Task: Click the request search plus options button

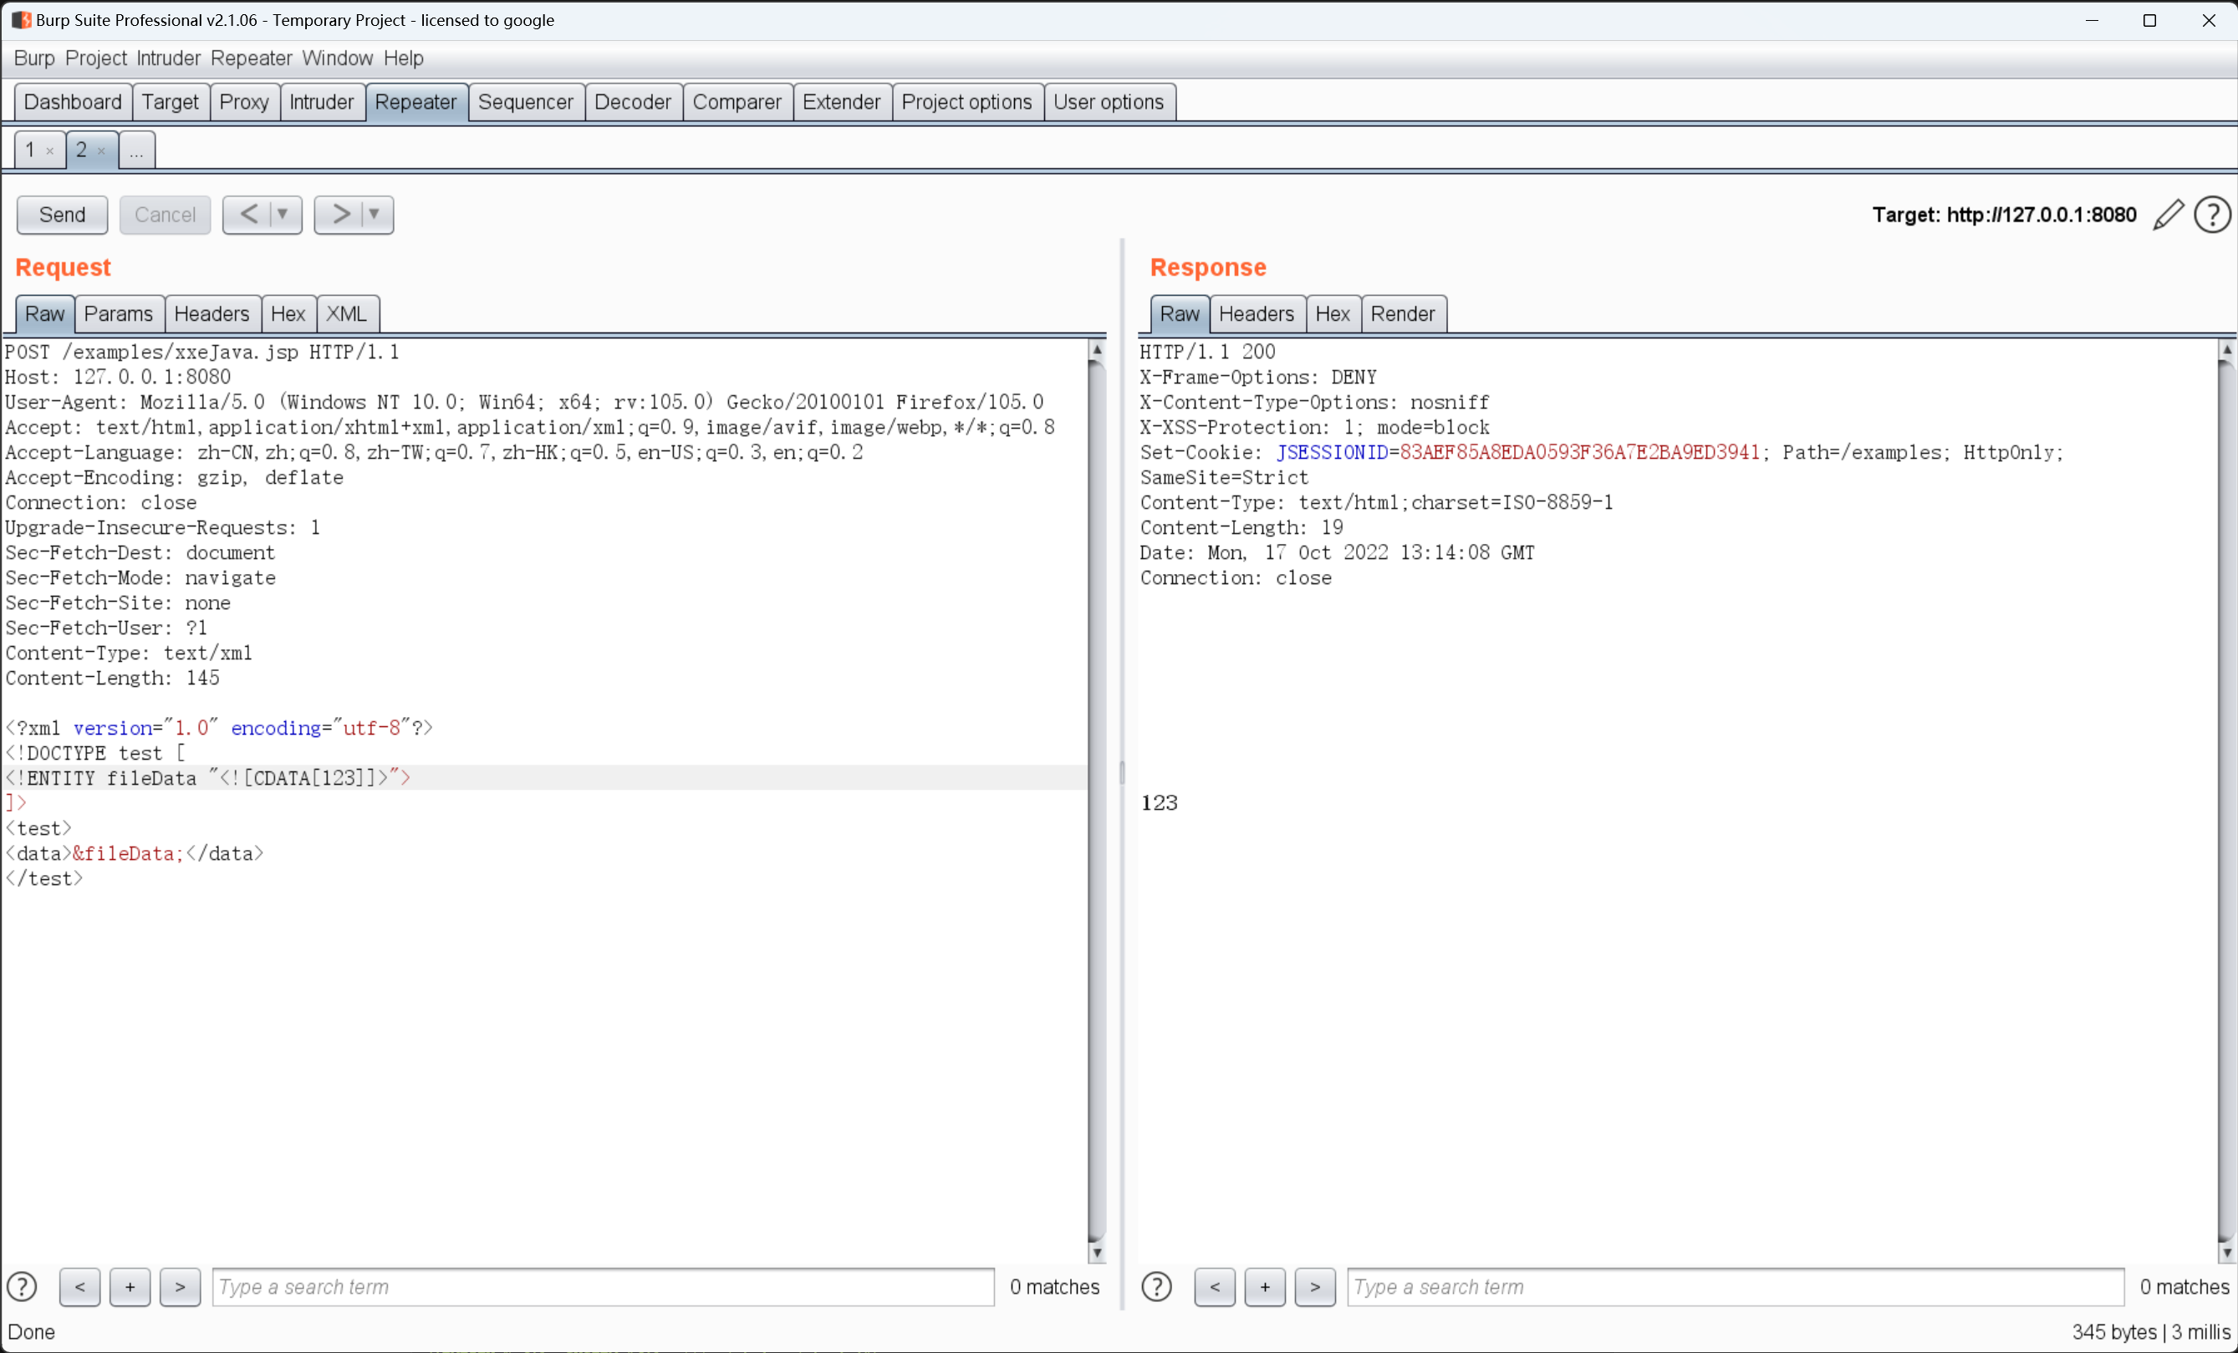Action: 130,1287
